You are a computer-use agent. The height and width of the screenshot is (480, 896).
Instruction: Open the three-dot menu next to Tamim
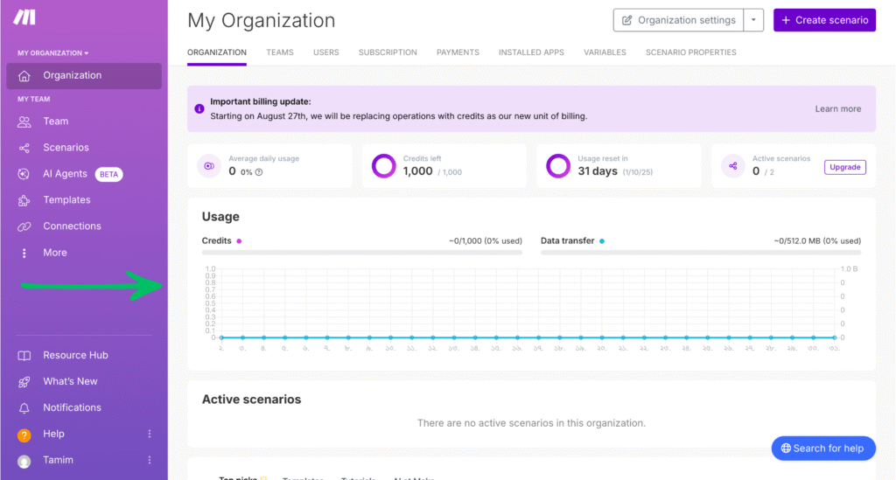coord(150,461)
